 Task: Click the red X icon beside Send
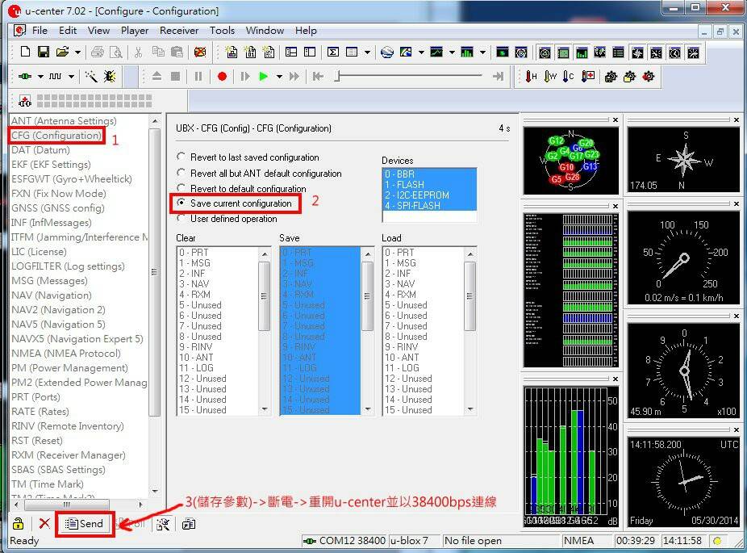(44, 524)
